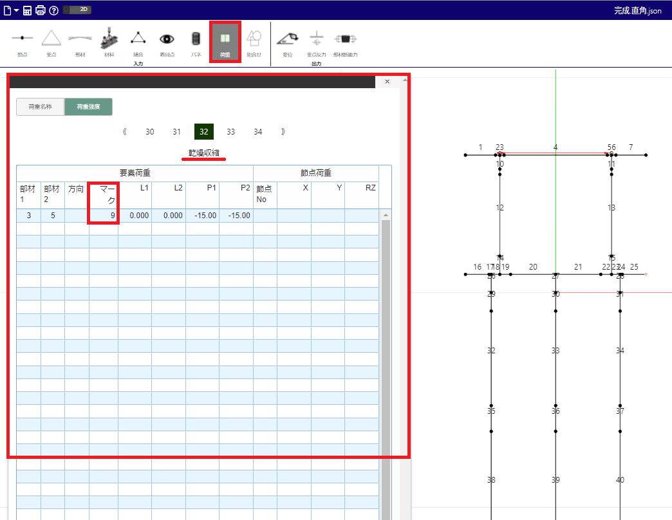Click member label 33 in model view
This screenshot has width=672, height=520.
pos(555,351)
